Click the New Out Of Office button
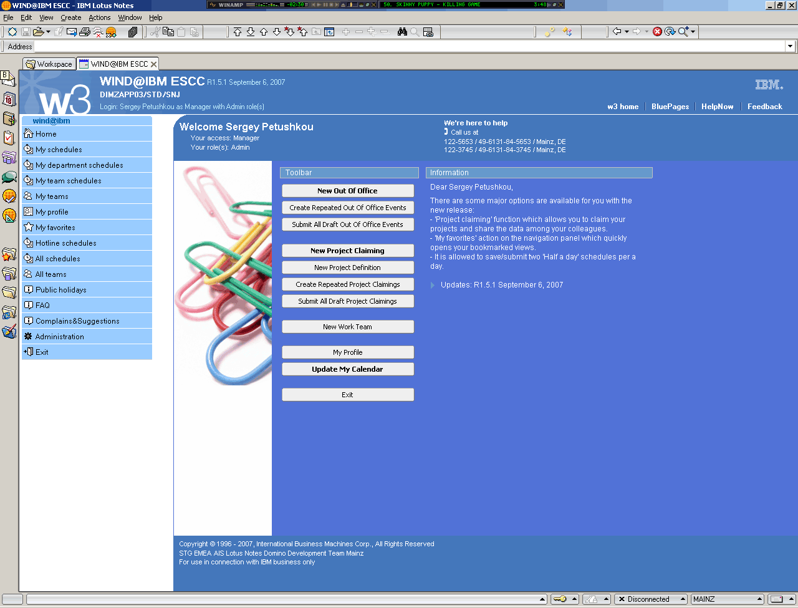This screenshot has height=608, width=798. coord(347,191)
